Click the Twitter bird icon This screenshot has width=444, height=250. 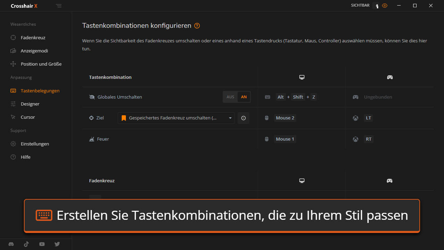pos(57,244)
